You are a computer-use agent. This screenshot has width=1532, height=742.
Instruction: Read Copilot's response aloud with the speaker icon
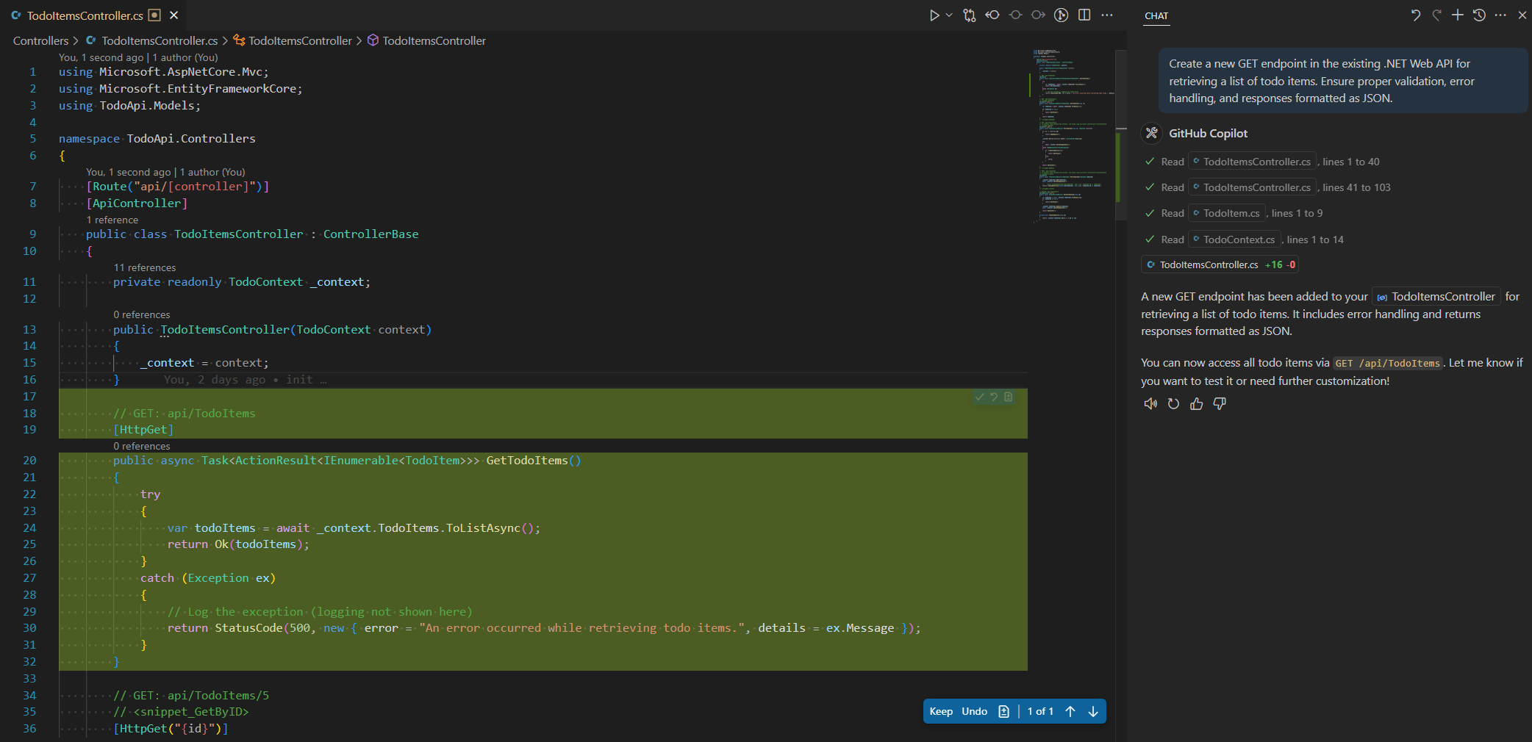pyautogui.click(x=1150, y=404)
